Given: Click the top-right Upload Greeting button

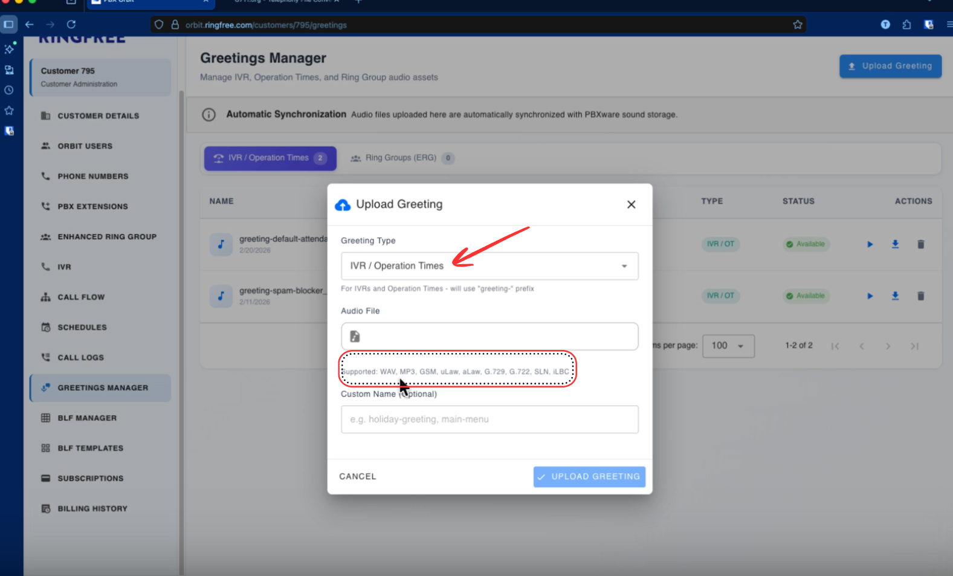Looking at the screenshot, I should (x=890, y=66).
